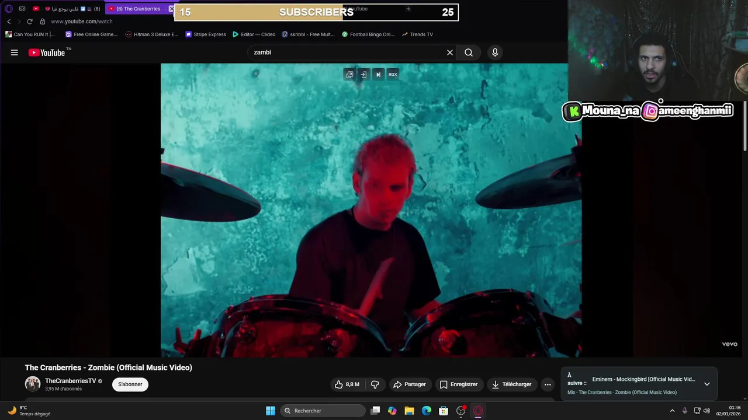Open File Explorer from taskbar

pyautogui.click(x=409, y=411)
